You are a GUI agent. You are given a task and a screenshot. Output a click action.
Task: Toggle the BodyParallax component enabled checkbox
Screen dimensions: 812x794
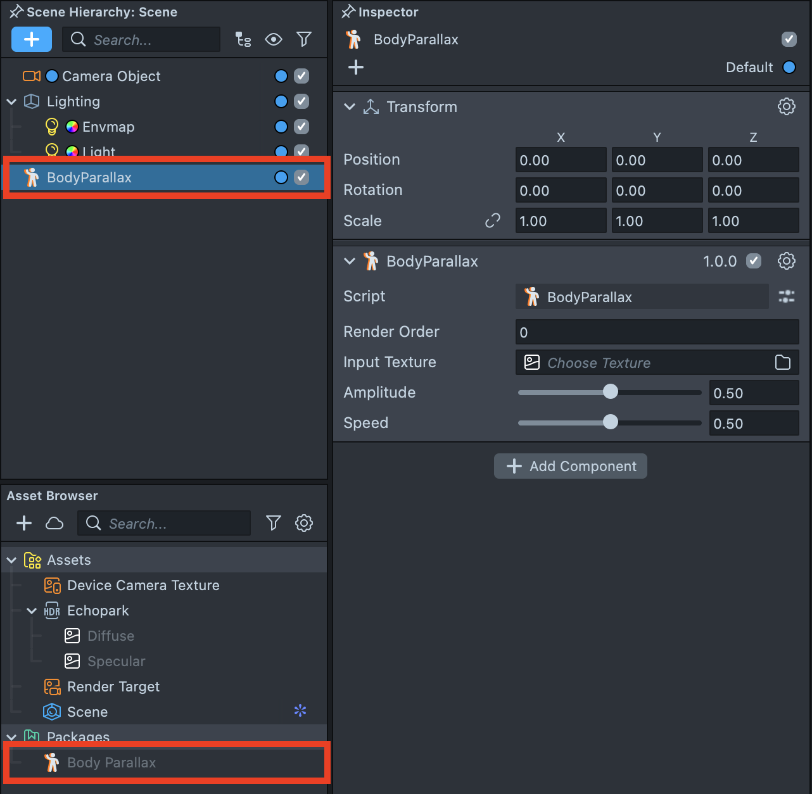pos(754,261)
